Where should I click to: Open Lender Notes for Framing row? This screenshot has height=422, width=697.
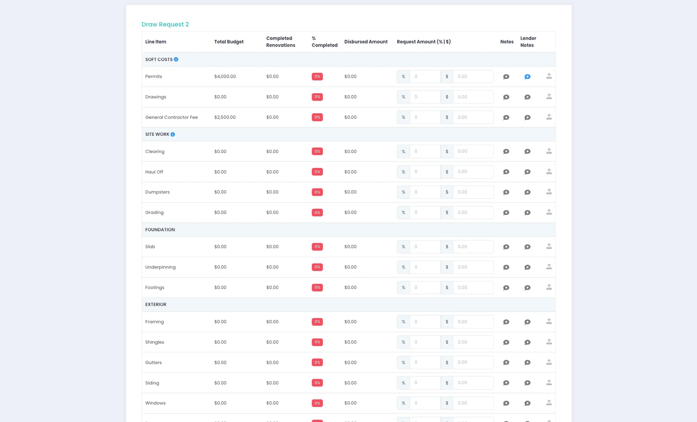[527, 322]
